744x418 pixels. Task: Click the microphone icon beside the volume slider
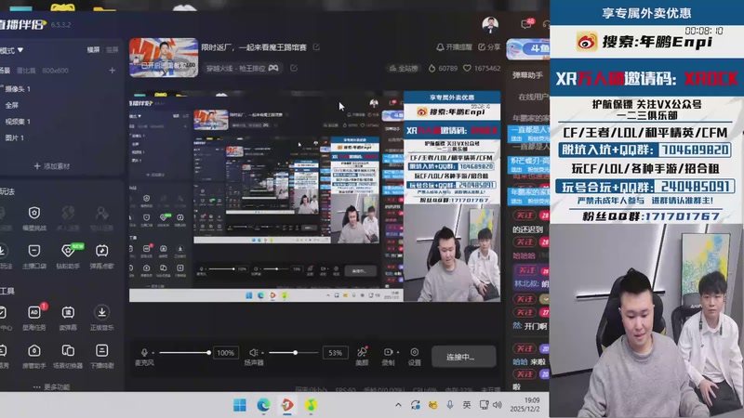pyautogui.click(x=144, y=352)
